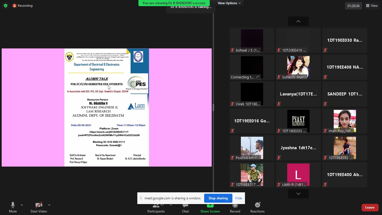Select the Suhasini Man... video tile
Screen dimensions: 382x215
(x=298, y=67)
